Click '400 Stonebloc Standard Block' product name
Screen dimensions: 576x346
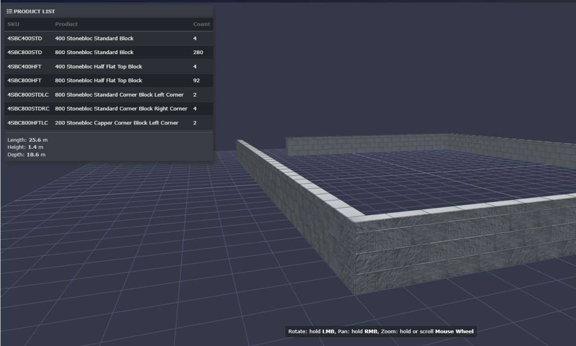click(94, 38)
